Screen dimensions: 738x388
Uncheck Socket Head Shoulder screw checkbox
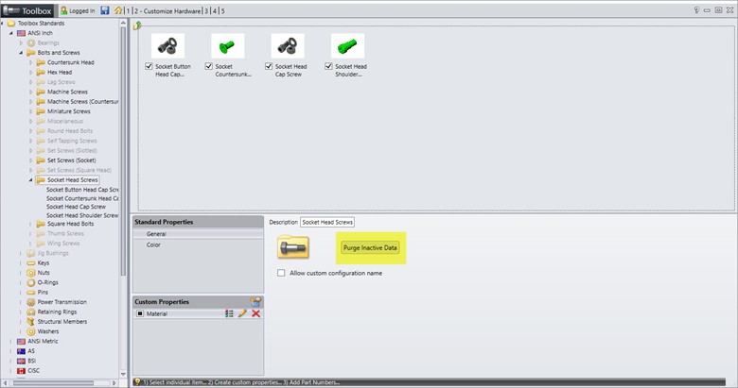[x=328, y=67]
